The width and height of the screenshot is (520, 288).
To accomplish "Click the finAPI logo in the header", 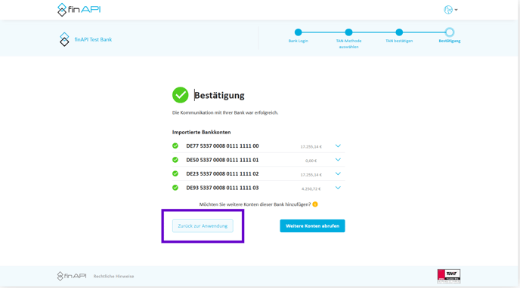I will (79, 10).
